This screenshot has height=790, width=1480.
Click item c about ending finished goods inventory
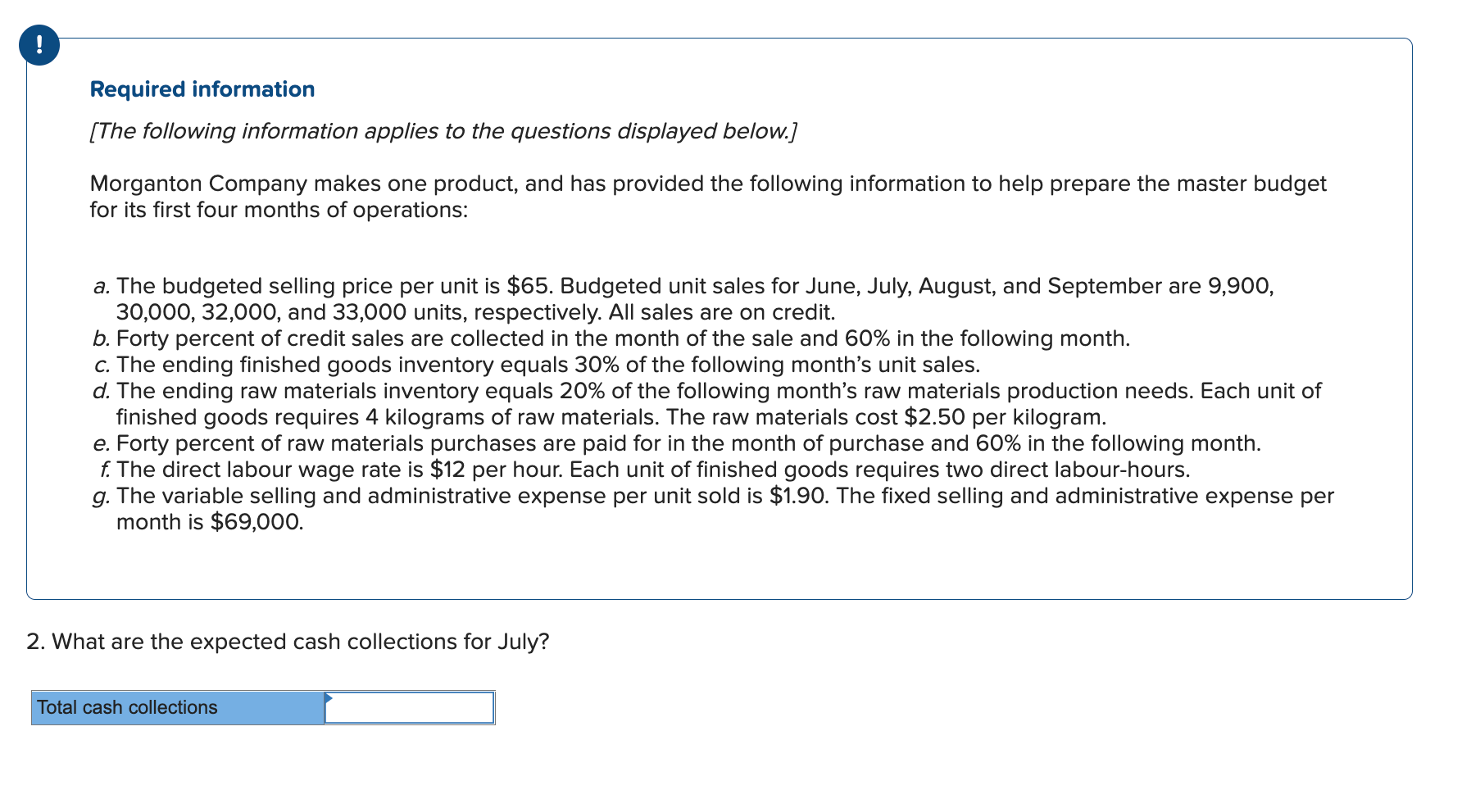click(x=547, y=365)
